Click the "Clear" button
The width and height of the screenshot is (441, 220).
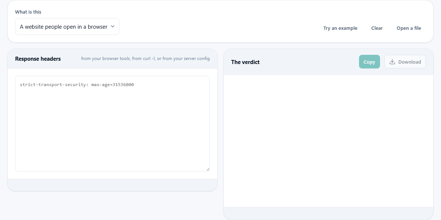(377, 28)
